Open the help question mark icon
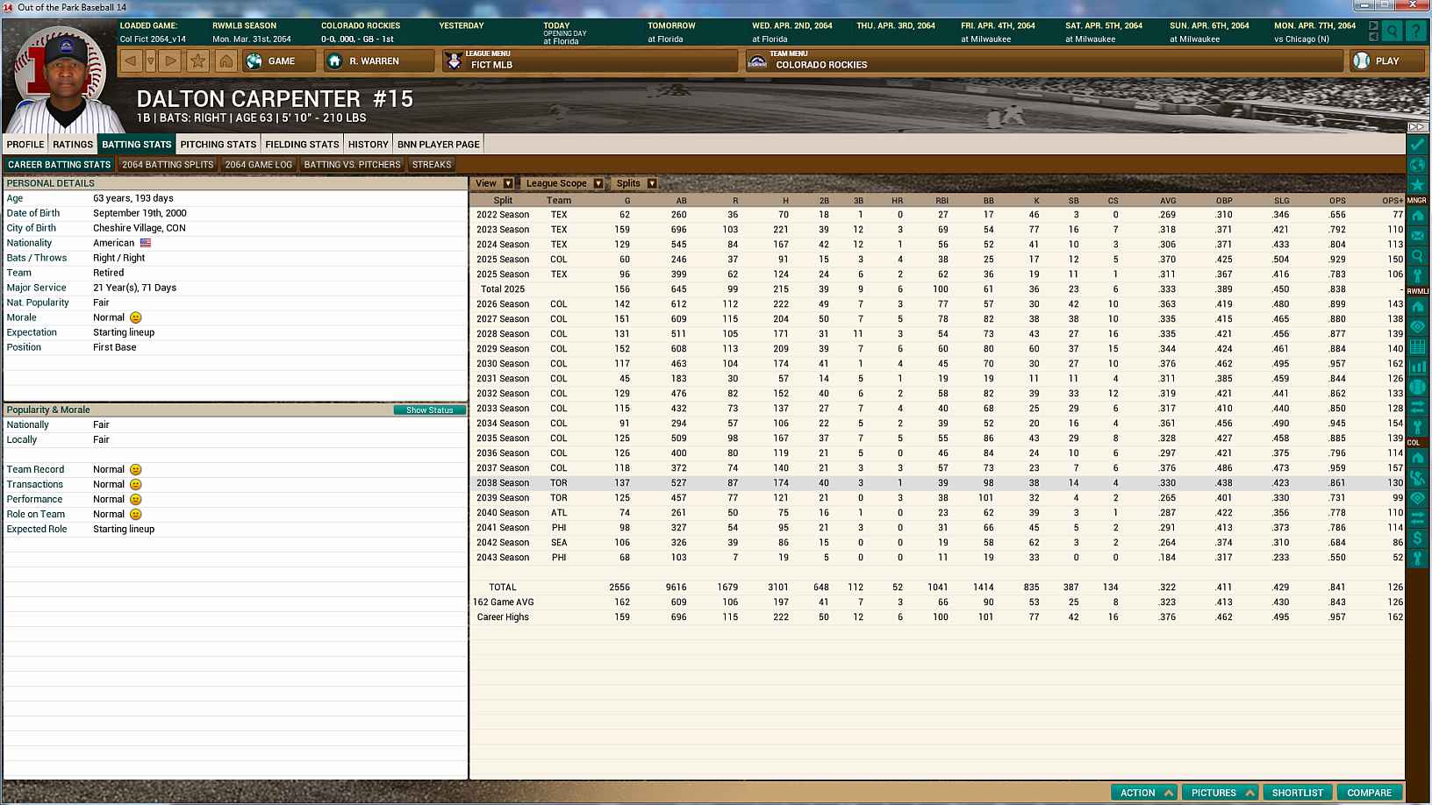This screenshot has height=805, width=1432. pos(1415,32)
